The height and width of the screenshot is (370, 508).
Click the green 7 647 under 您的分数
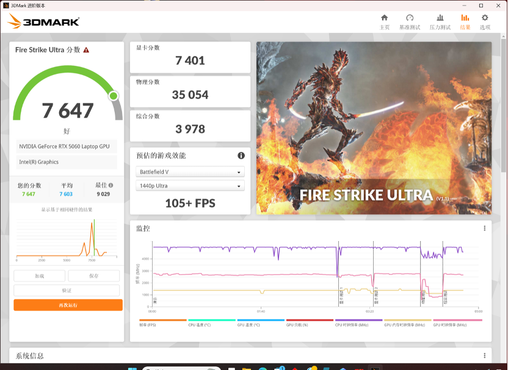pyautogui.click(x=29, y=194)
